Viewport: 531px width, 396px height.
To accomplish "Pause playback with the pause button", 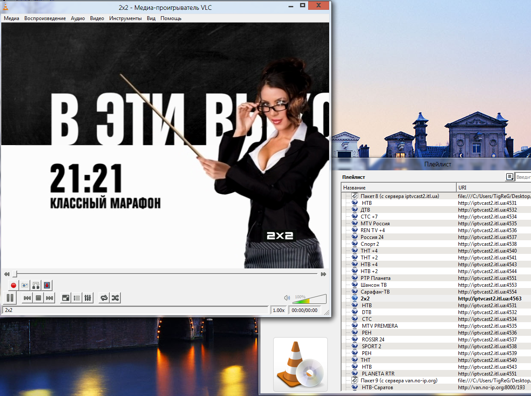I will pyautogui.click(x=10, y=298).
